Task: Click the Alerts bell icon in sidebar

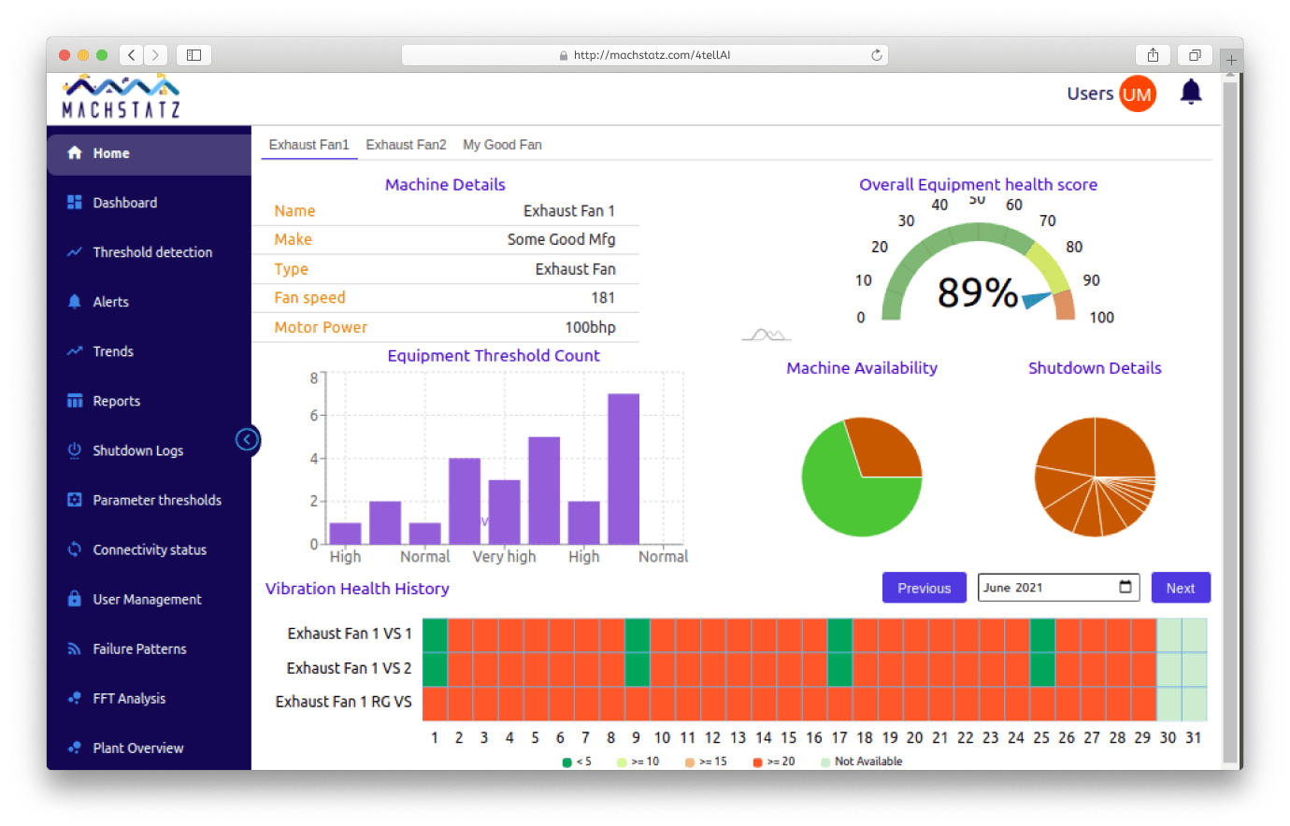Action: [x=75, y=302]
